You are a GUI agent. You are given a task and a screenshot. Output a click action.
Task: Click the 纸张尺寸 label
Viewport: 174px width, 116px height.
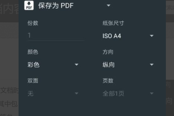coord(113,23)
